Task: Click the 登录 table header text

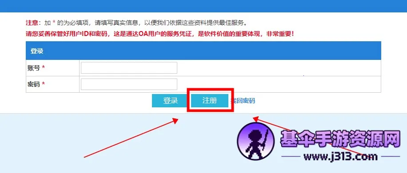Action: point(37,51)
